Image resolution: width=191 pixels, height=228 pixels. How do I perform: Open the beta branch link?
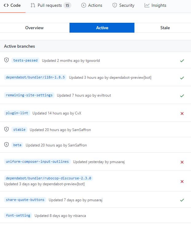coord(17,145)
